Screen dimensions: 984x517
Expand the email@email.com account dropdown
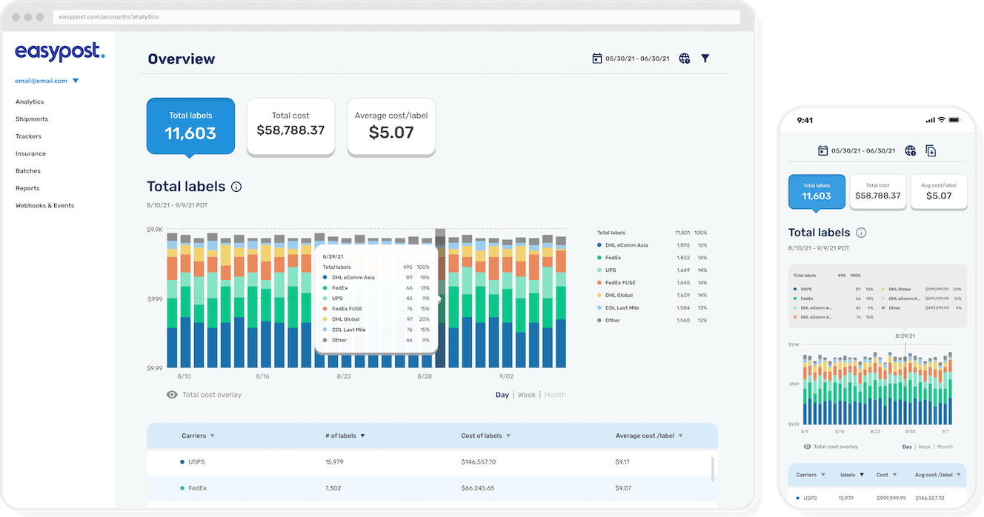coord(76,81)
